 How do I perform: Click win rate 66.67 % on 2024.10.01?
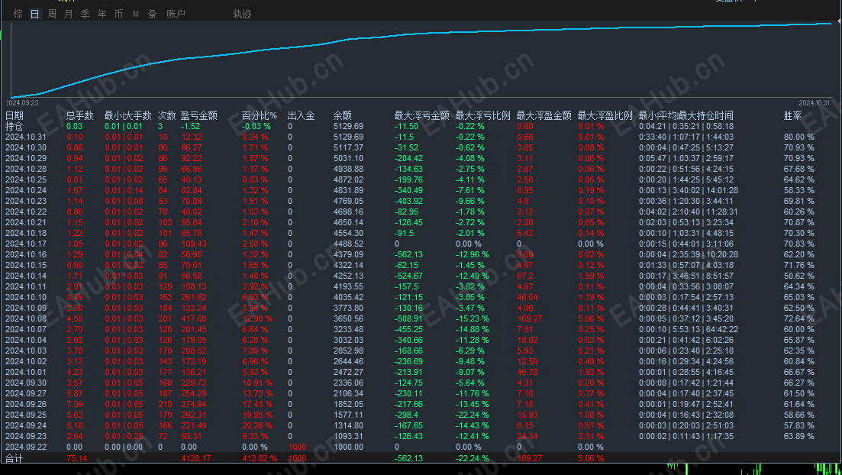pyautogui.click(x=799, y=373)
